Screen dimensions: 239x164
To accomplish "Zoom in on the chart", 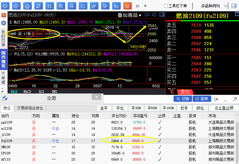I will pyautogui.click(x=61, y=6).
